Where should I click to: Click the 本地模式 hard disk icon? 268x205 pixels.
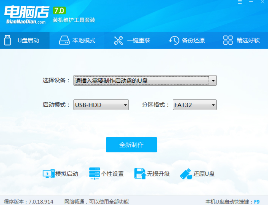[x=64, y=40]
